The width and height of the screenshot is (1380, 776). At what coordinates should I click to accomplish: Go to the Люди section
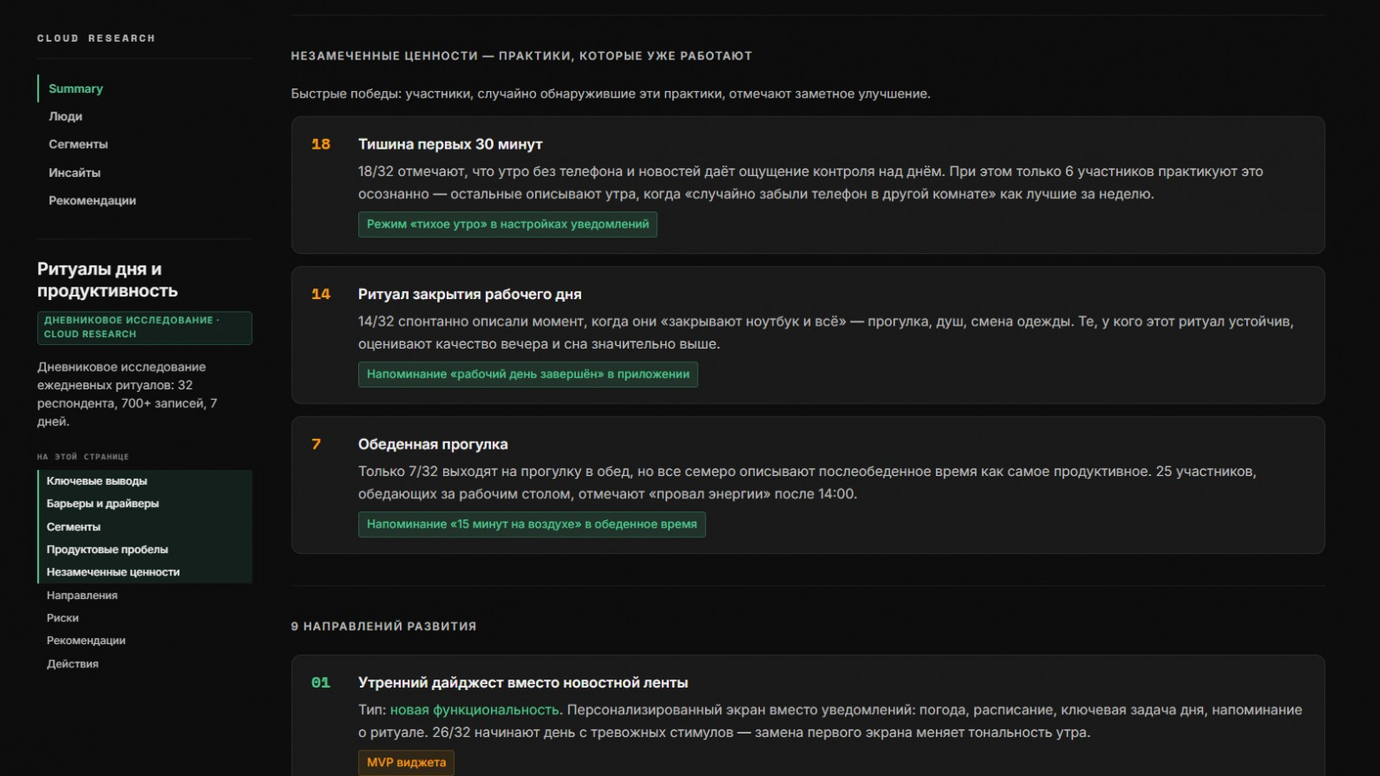[x=65, y=117]
